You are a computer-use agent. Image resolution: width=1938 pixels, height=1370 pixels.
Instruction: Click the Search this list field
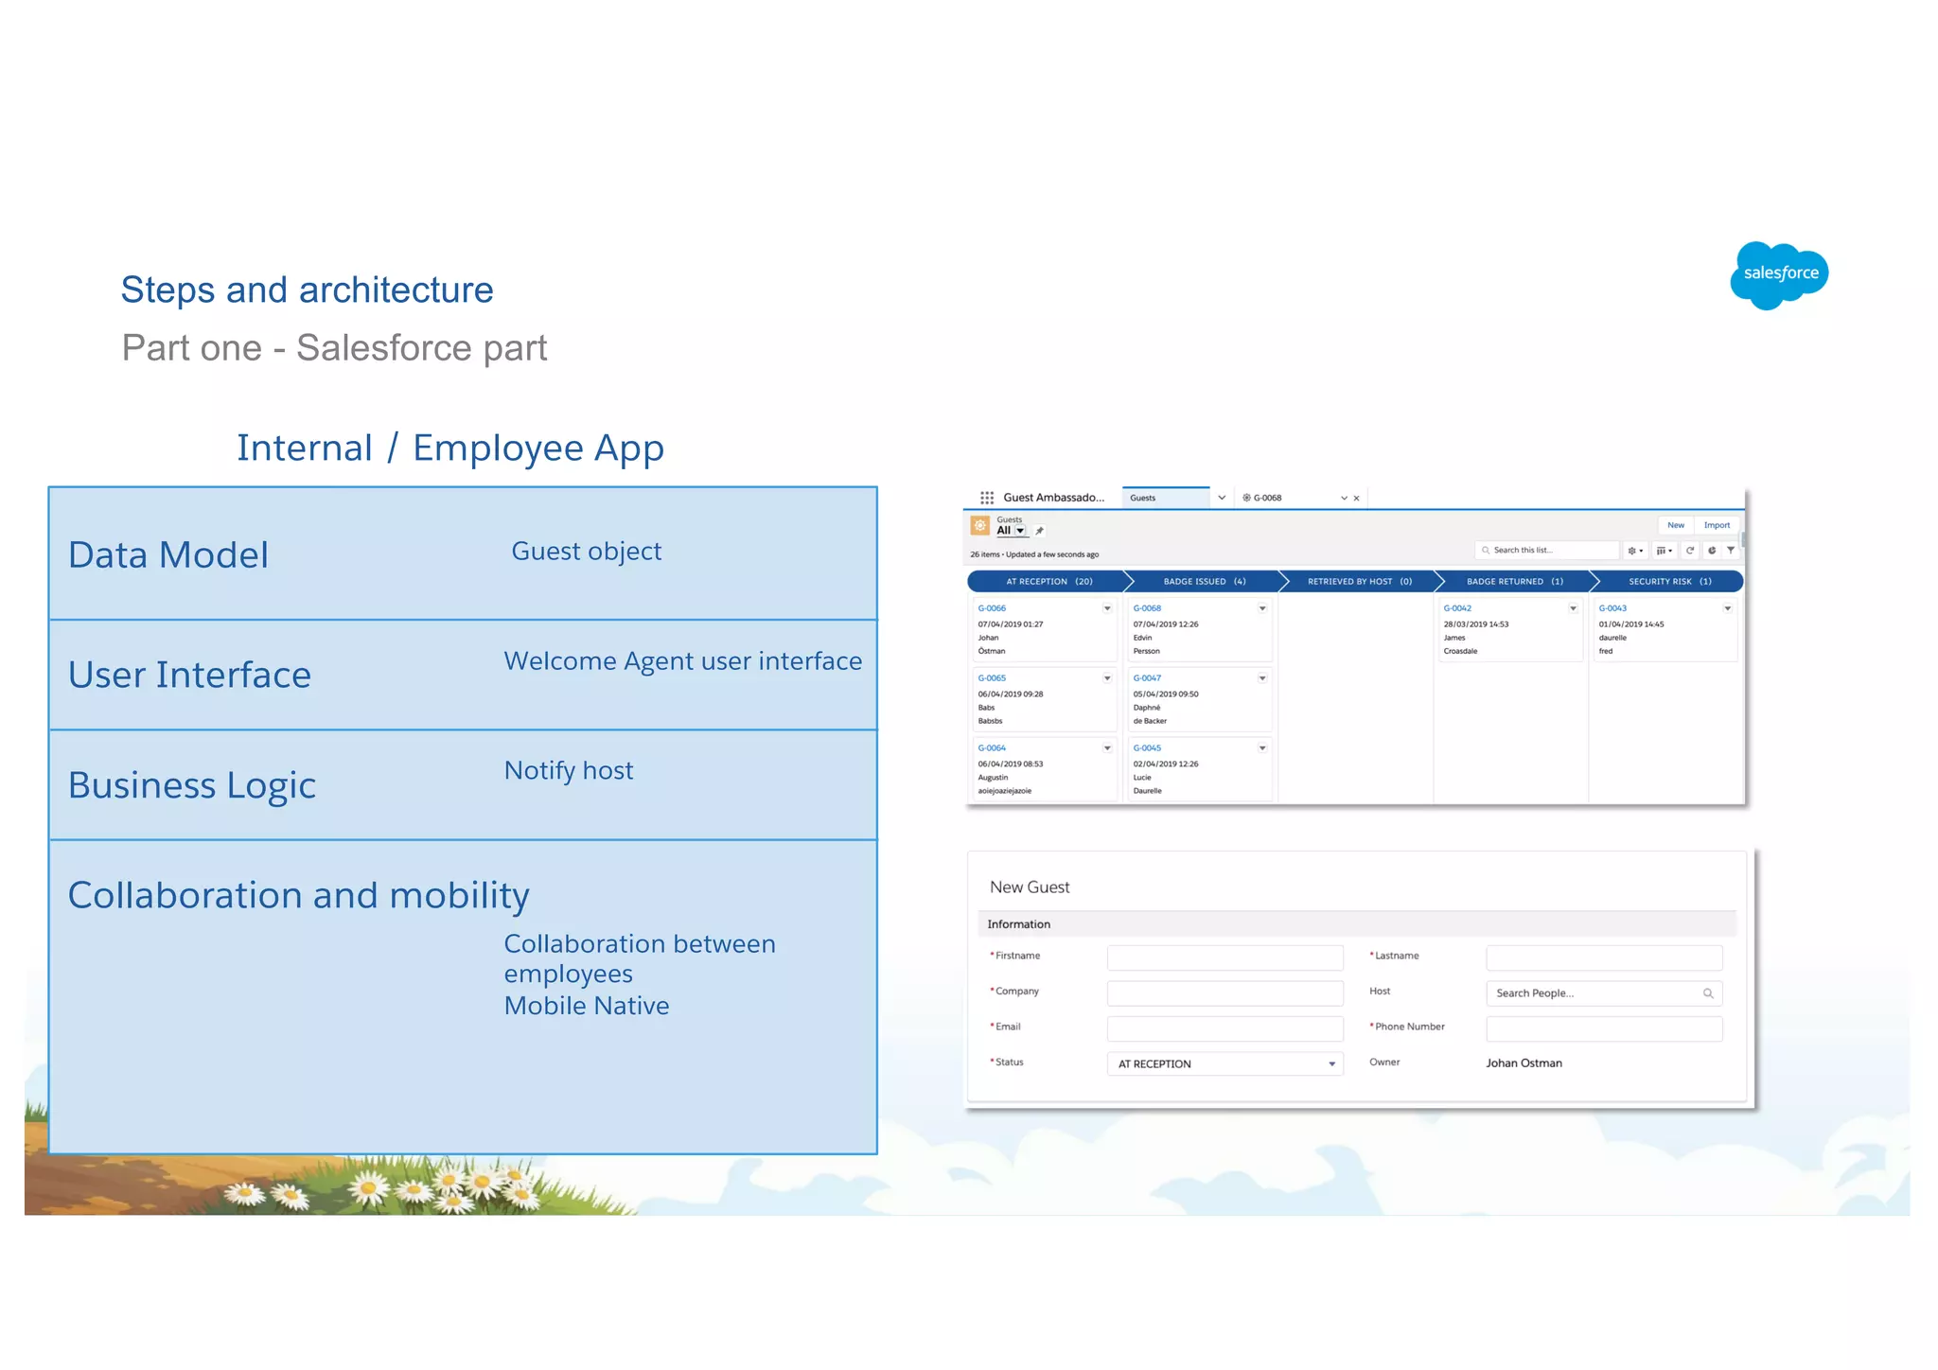pyautogui.click(x=1546, y=551)
